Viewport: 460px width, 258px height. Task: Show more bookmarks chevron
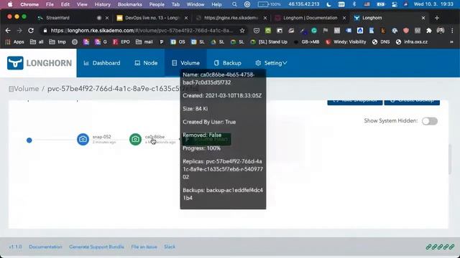(x=451, y=42)
